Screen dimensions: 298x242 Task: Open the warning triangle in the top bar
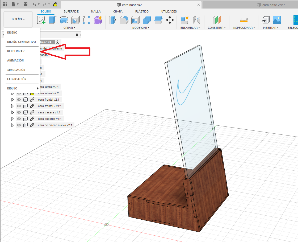[x=55, y=4]
